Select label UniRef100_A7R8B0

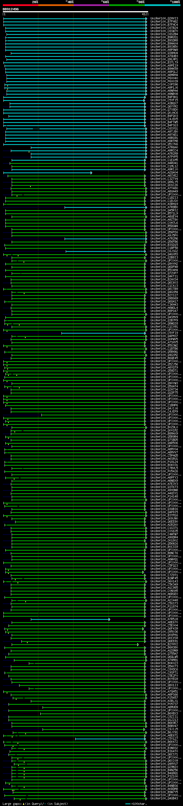(164, 207)
